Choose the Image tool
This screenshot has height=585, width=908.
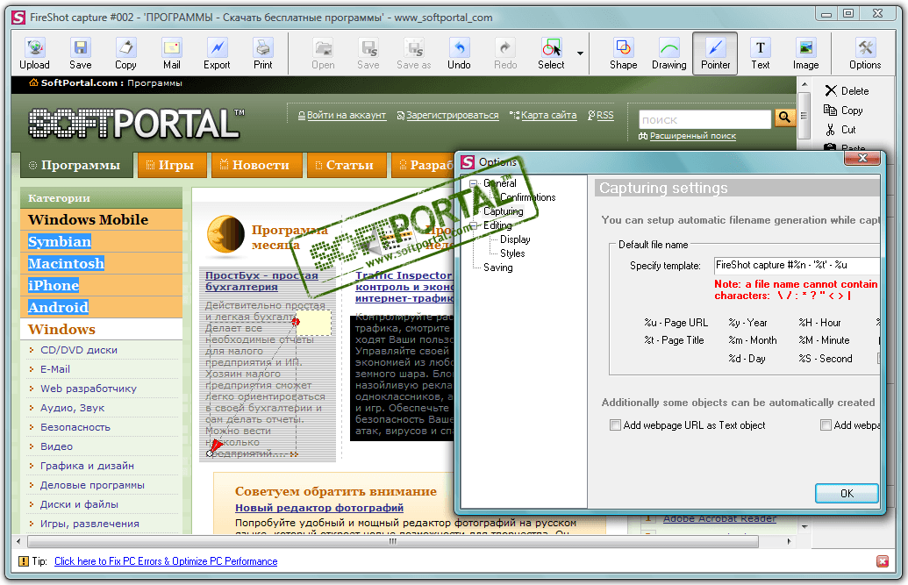(x=805, y=54)
